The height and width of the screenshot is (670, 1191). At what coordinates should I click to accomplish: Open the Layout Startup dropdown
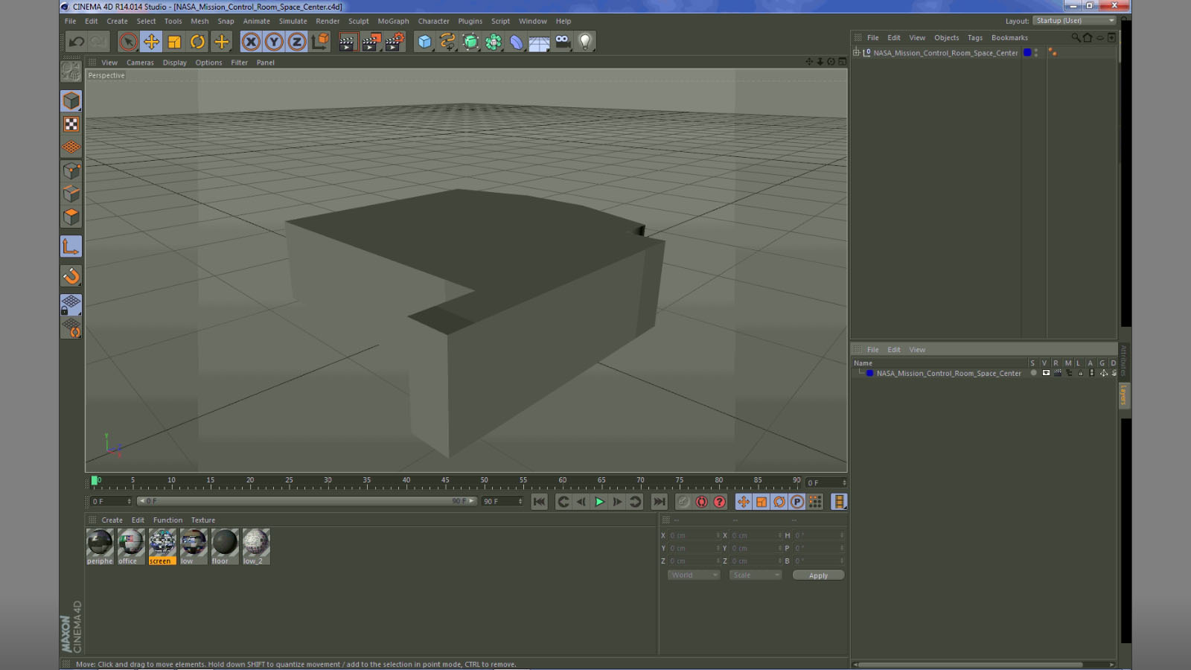pos(1075,21)
